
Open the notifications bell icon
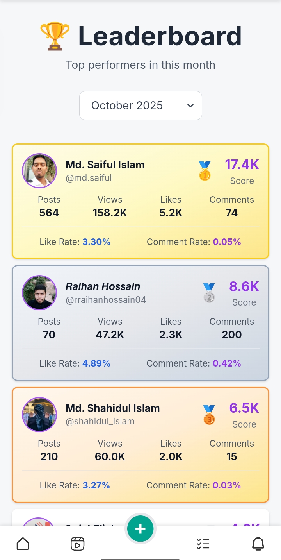tap(258, 544)
